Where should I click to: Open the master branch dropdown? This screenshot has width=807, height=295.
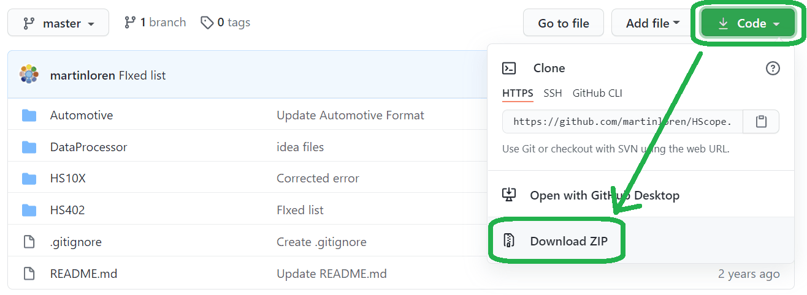[58, 23]
